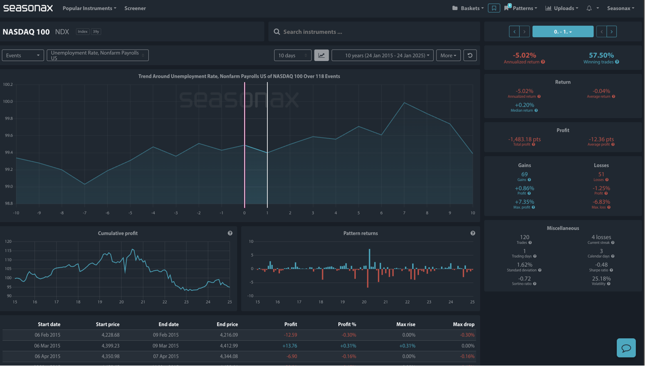Click the tallest blue bar in Pattern returns
The height and width of the screenshot is (366, 645).
click(x=369, y=259)
